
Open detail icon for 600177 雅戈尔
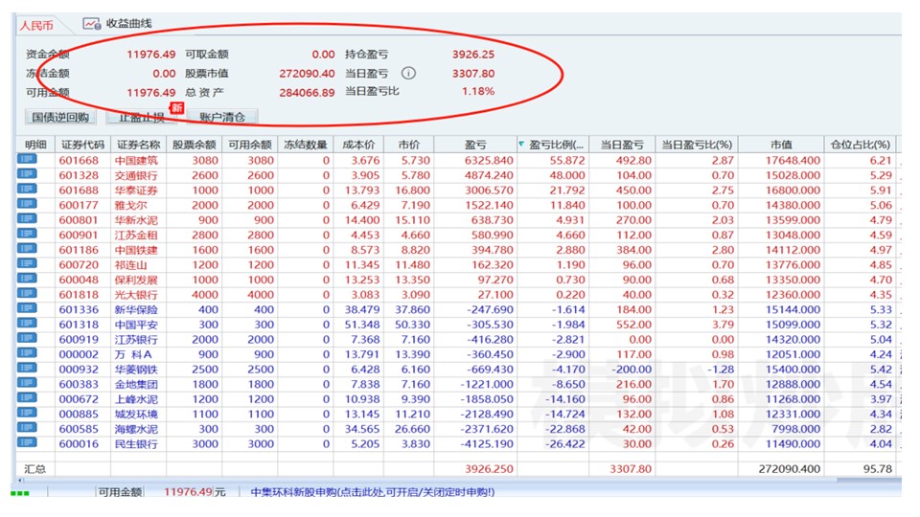28,204
